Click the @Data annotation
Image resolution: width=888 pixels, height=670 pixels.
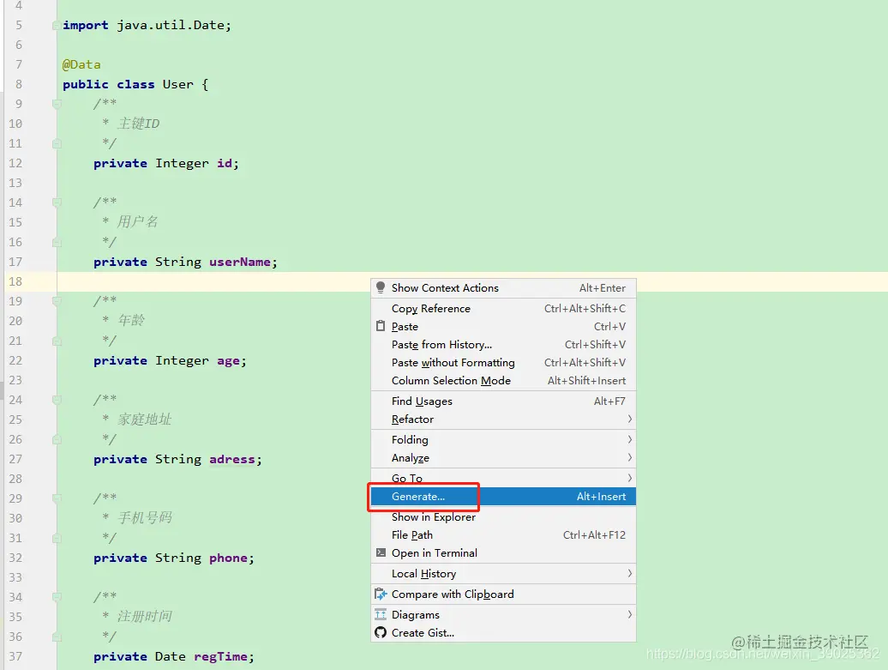tap(81, 64)
